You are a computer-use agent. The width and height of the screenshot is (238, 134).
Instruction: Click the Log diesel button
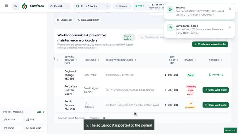(64, 20)
